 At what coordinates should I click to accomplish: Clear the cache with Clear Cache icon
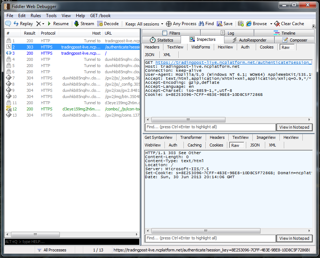[x=277, y=24]
